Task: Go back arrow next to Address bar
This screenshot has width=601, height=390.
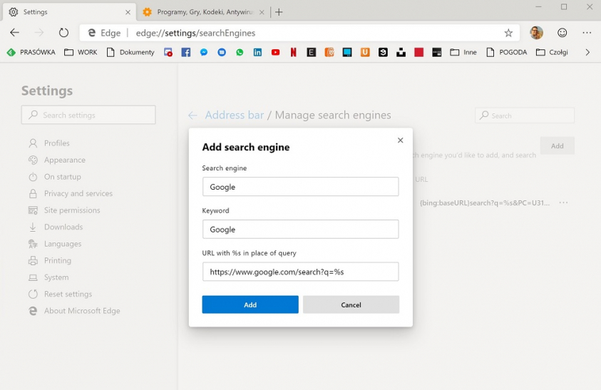Action: click(x=192, y=115)
